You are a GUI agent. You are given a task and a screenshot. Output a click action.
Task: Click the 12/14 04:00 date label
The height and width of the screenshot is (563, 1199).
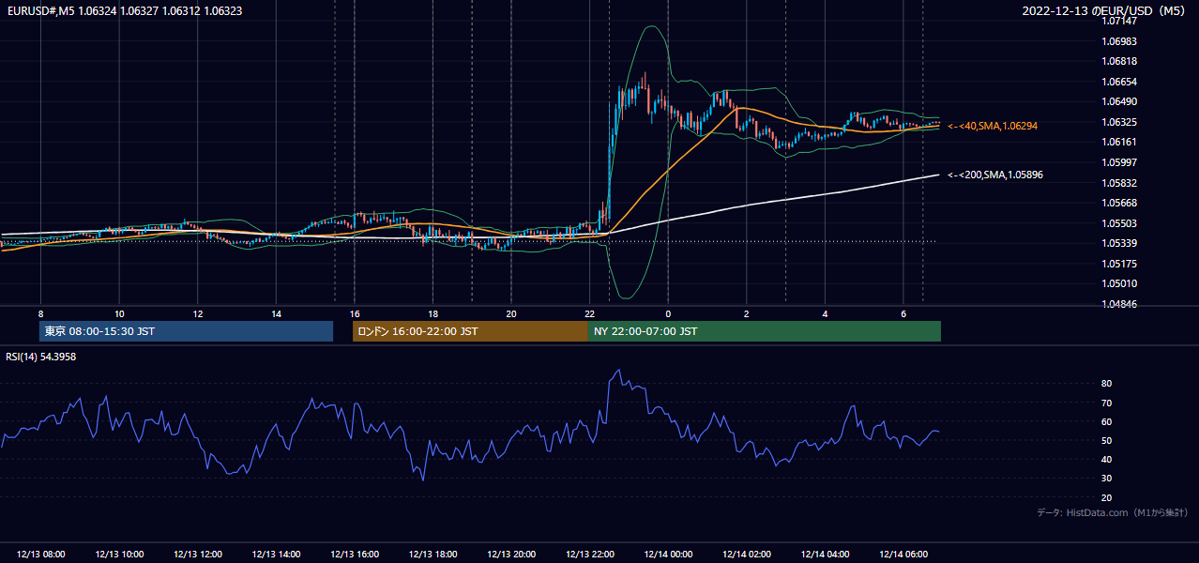click(x=825, y=555)
